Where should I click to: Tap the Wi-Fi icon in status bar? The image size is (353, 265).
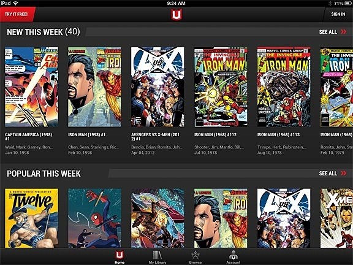point(15,3)
